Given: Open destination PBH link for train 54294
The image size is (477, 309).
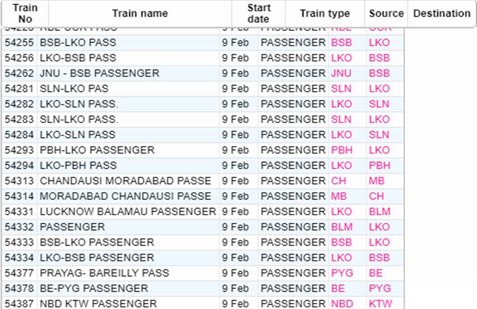Looking at the screenshot, I should (380, 166).
